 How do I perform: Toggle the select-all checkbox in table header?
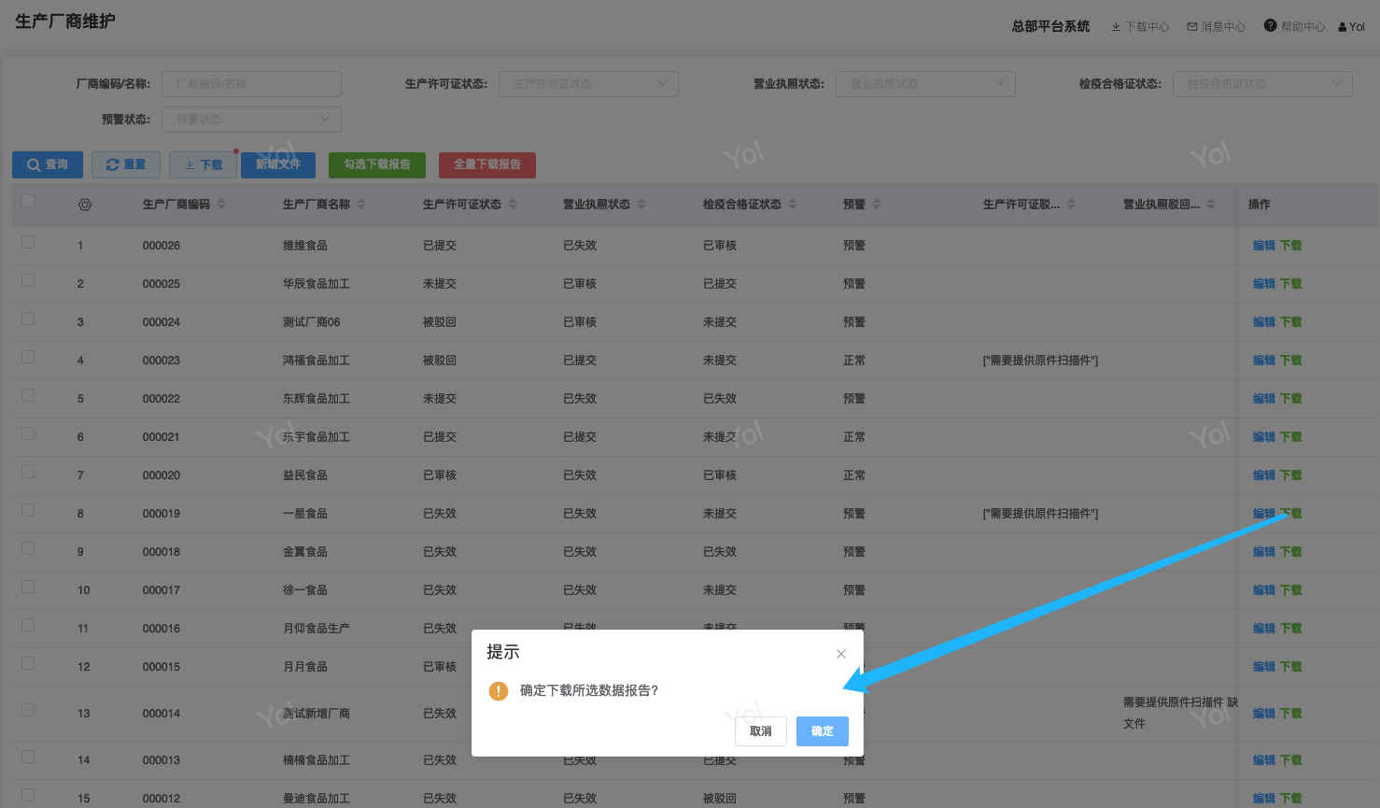click(x=28, y=202)
